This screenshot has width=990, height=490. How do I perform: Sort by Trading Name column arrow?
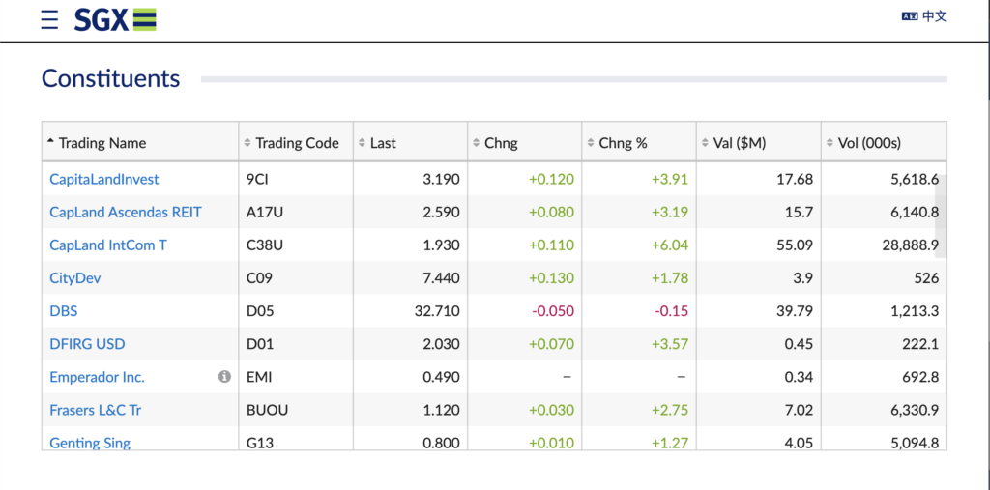point(50,143)
